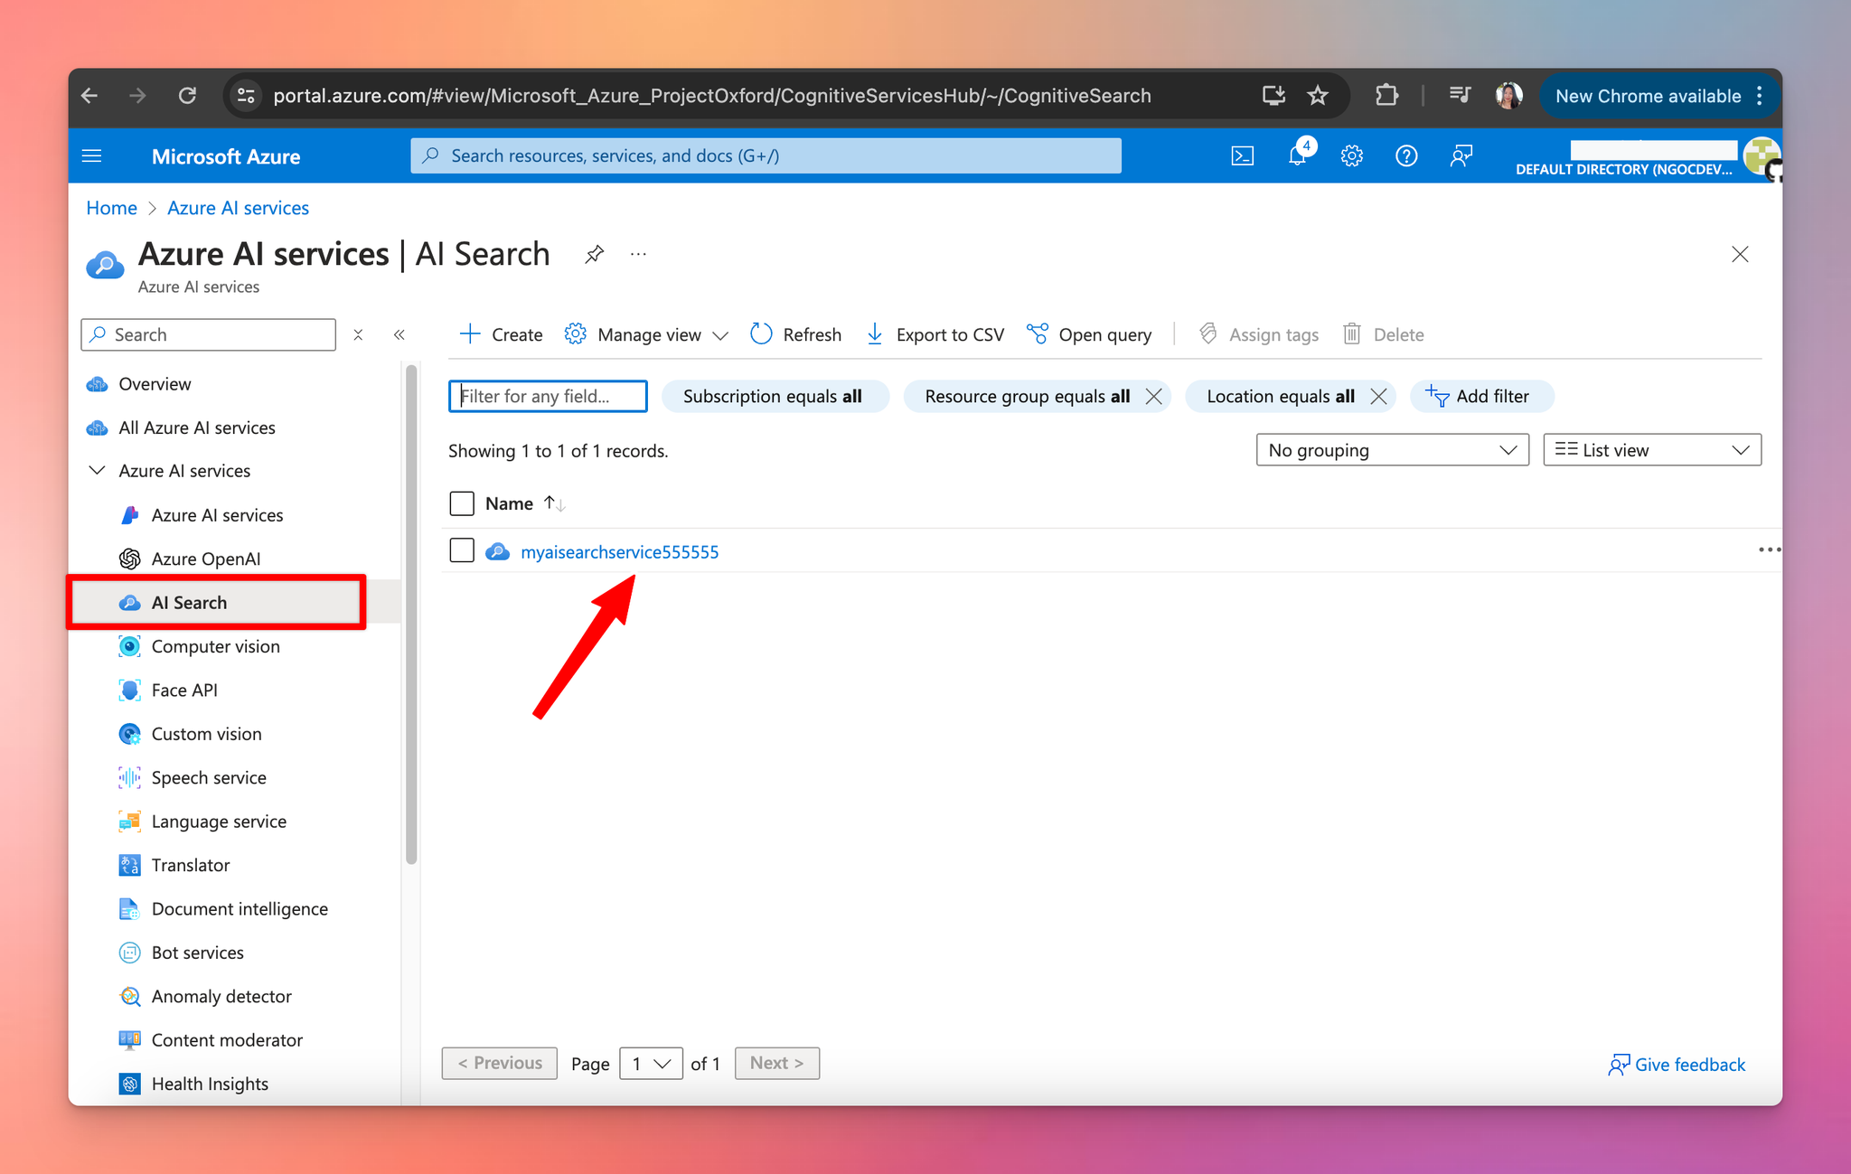1851x1174 pixels.
Task: Remove the Location filter
Action: coord(1378,397)
